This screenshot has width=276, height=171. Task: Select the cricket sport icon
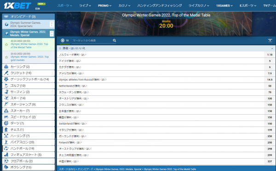[6, 73]
